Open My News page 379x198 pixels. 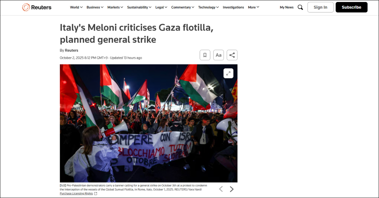[x=286, y=7]
